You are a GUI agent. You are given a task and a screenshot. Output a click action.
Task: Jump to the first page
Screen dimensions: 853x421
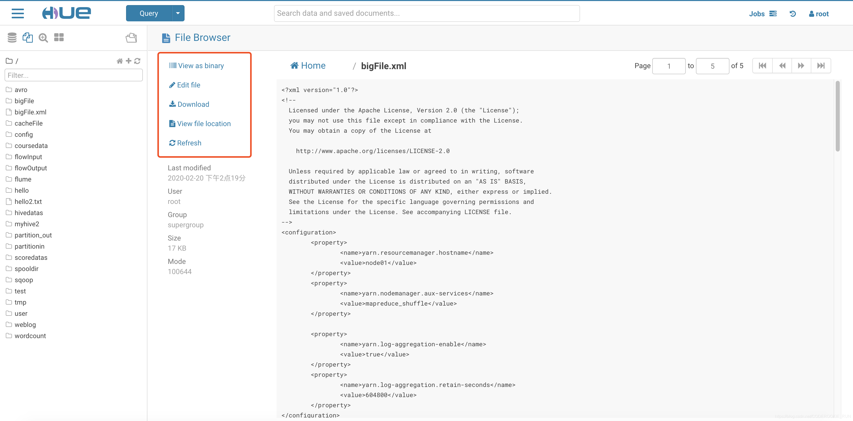762,66
